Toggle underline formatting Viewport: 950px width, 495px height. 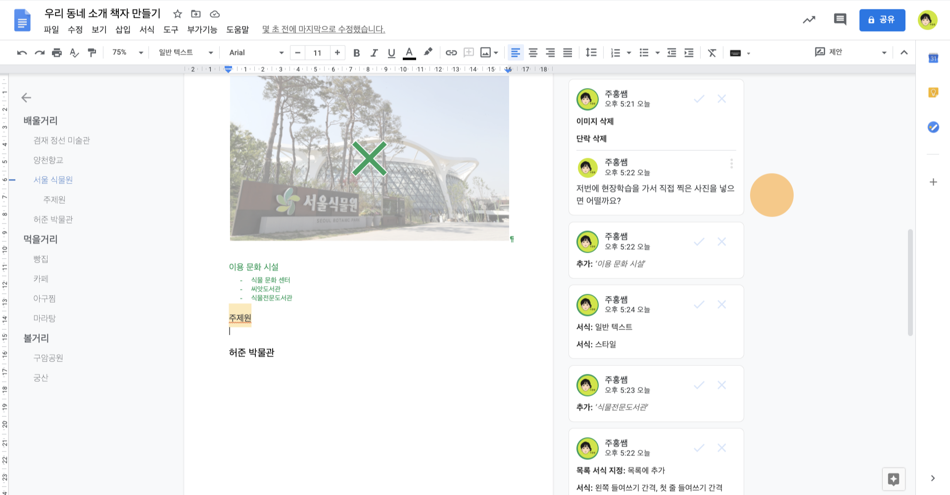point(391,52)
